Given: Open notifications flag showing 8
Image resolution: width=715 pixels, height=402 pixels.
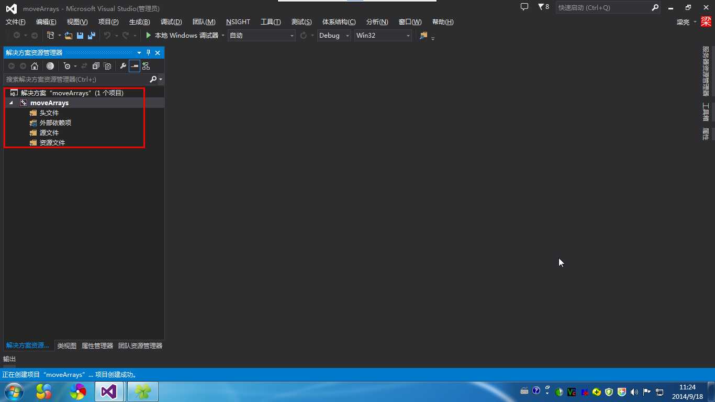Looking at the screenshot, I should pos(543,7).
